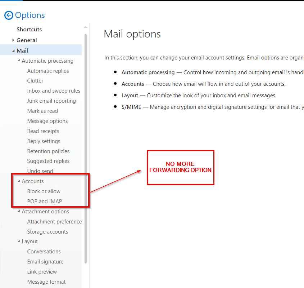Collapse the Attachment options group
The image size is (304, 288).
pos(19,212)
